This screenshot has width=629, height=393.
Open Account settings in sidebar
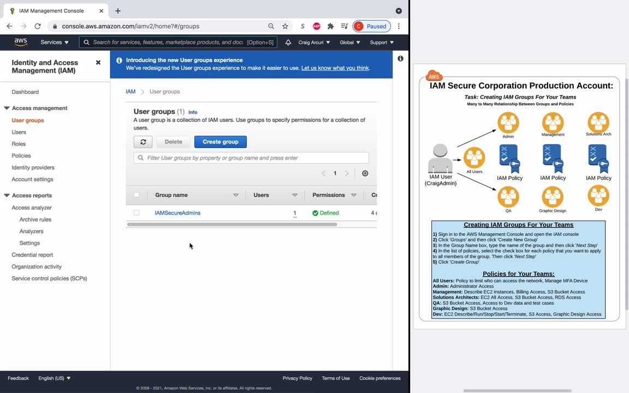coord(33,179)
